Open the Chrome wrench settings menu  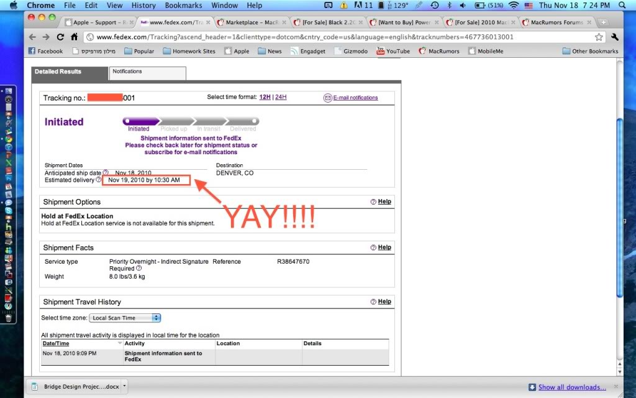click(615, 37)
